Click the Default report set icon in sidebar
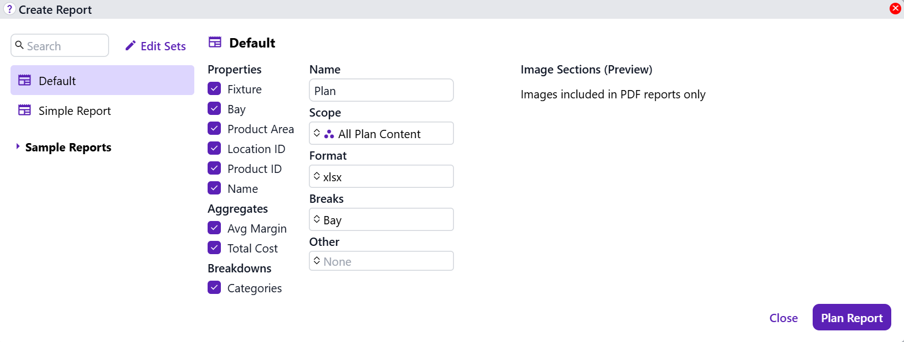The image size is (904, 342). tap(24, 81)
